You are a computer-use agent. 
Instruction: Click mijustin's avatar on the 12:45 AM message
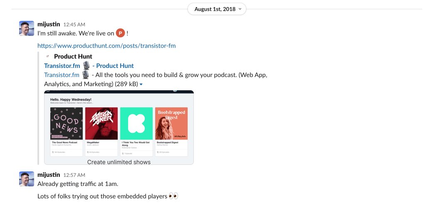pyautogui.click(x=27, y=28)
